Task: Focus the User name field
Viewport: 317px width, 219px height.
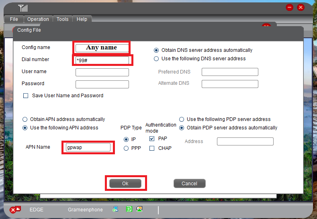Action: click(102, 72)
